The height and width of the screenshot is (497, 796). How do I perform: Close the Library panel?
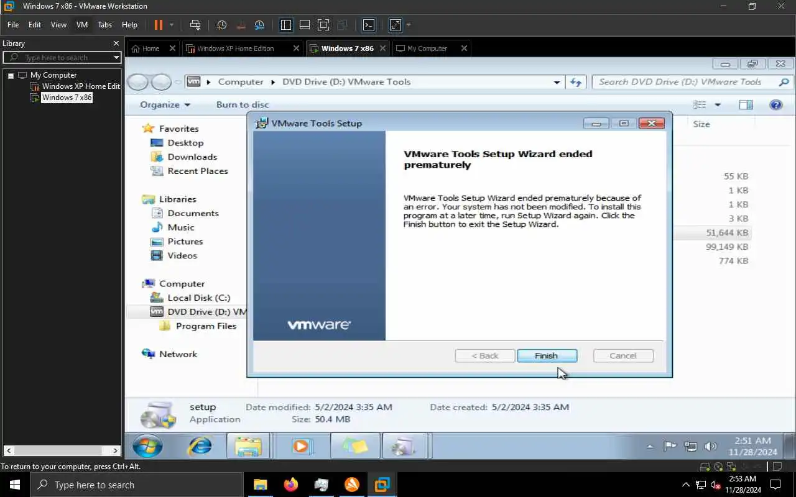pyautogui.click(x=116, y=43)
